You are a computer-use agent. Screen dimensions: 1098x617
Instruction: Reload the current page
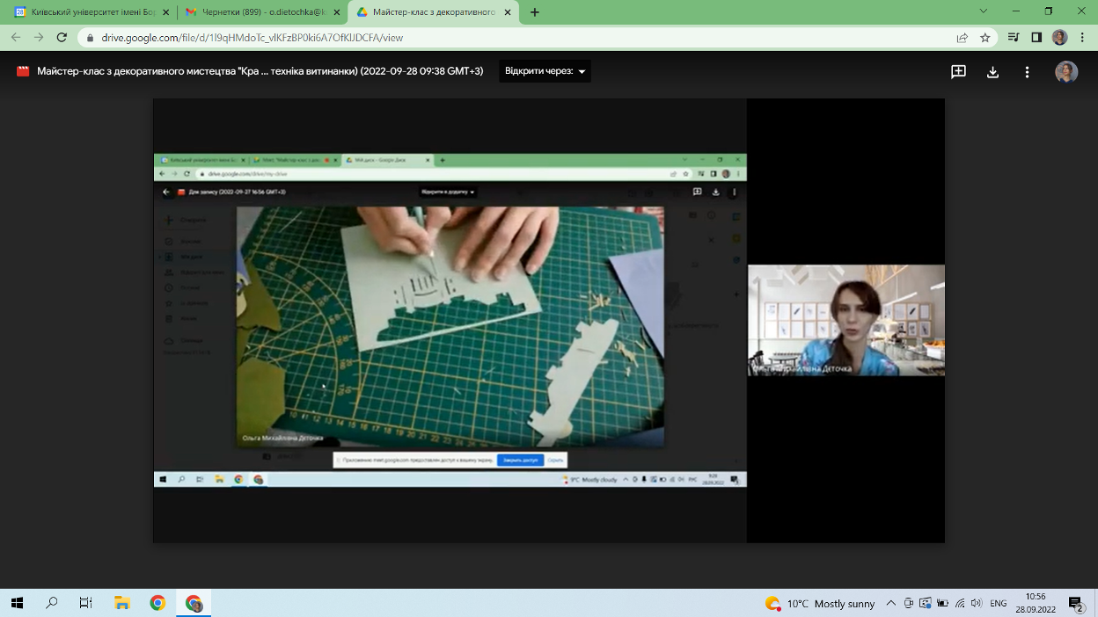tap(62, 38)
